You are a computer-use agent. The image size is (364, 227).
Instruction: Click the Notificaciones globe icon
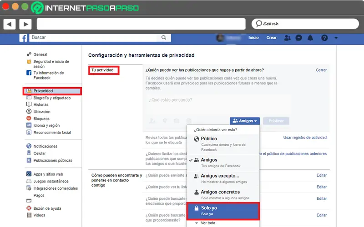[29, 146]
